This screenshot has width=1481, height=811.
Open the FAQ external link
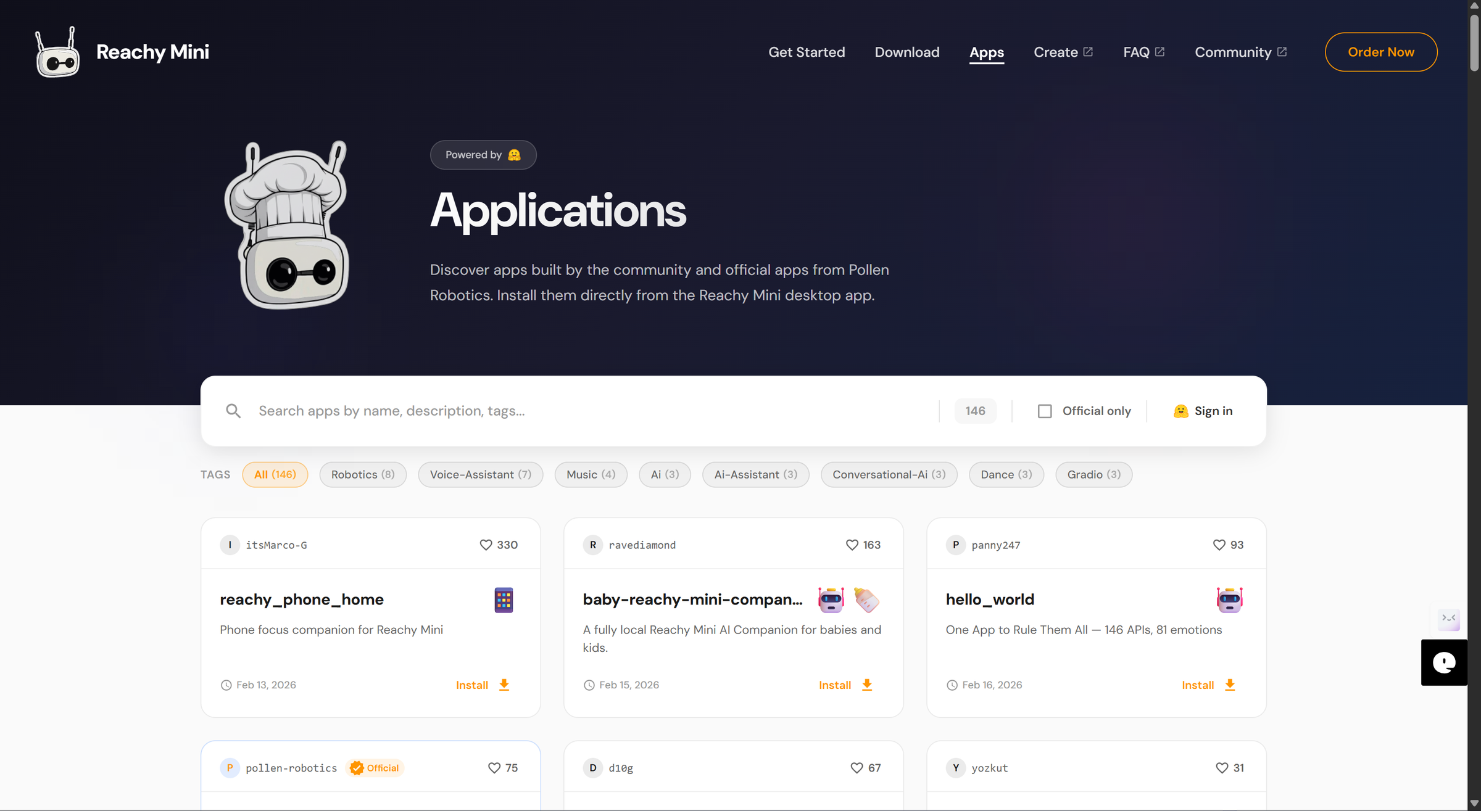pos(1143,52)
